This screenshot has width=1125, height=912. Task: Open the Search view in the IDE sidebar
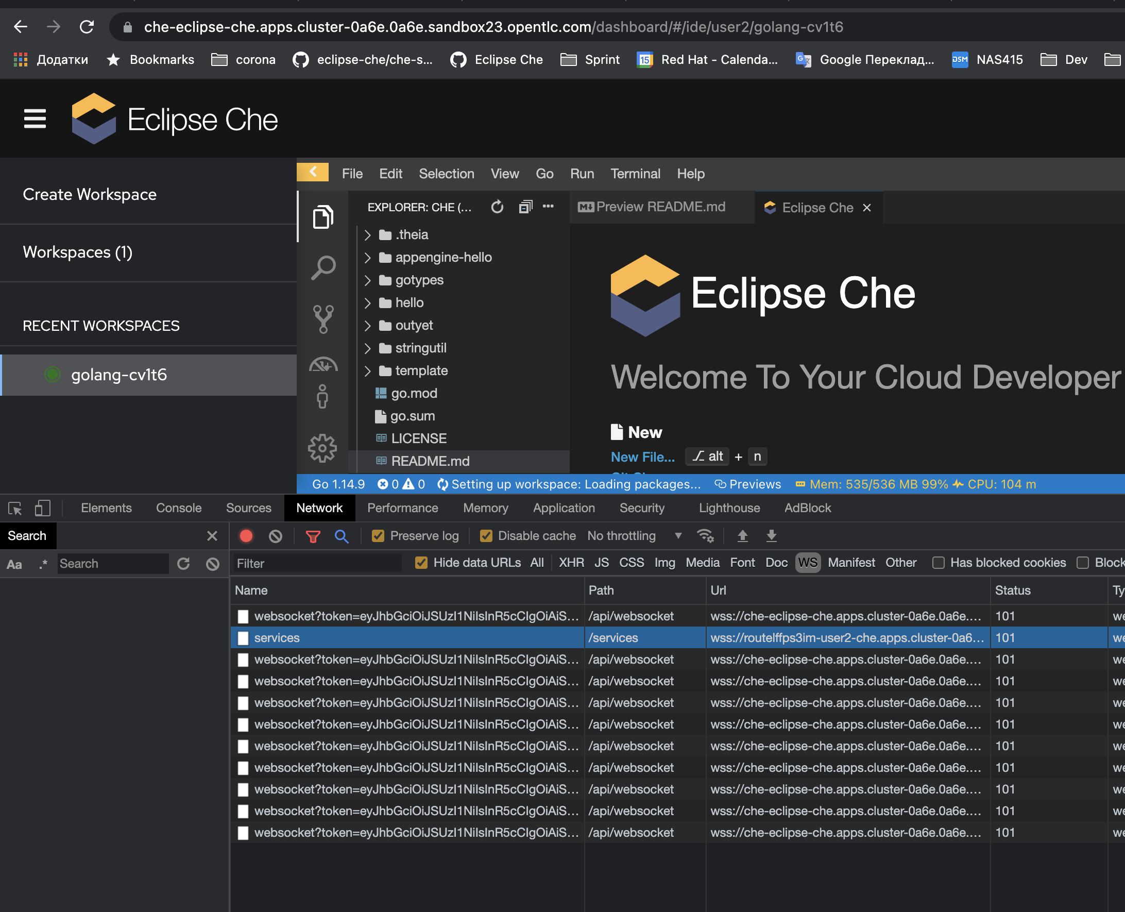[322, 267]
